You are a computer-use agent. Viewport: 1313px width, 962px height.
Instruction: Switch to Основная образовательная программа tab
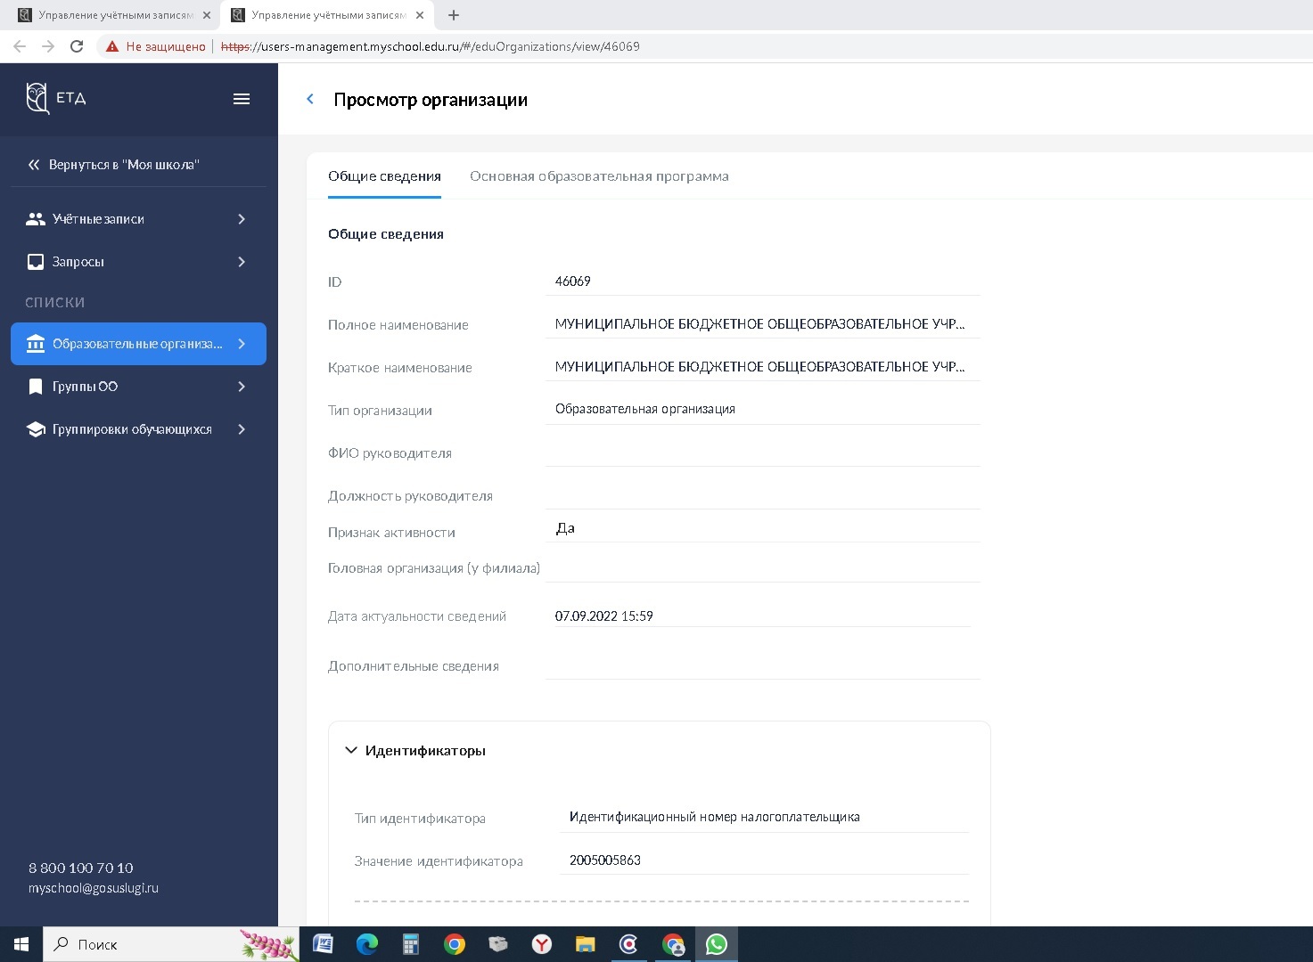pos(599,176)
